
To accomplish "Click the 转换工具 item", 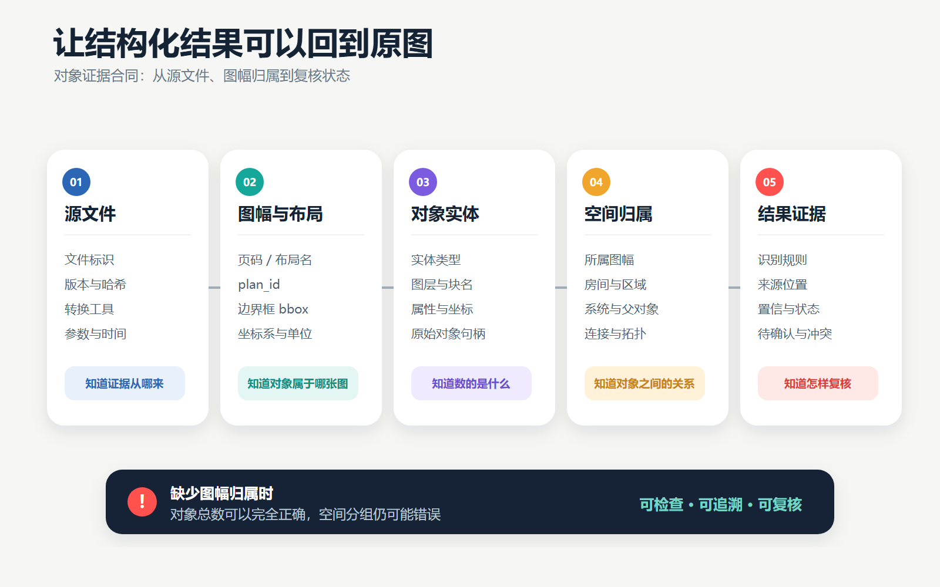I will click(89, 309).
